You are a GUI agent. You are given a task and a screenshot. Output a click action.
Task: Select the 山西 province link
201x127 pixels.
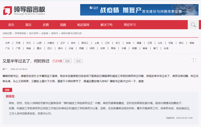[39, 43]
